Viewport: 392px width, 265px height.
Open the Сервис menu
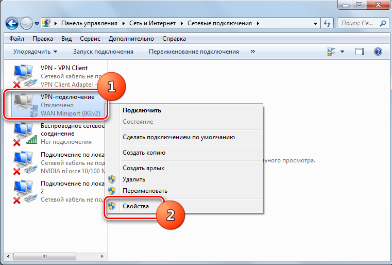[90, 39]
